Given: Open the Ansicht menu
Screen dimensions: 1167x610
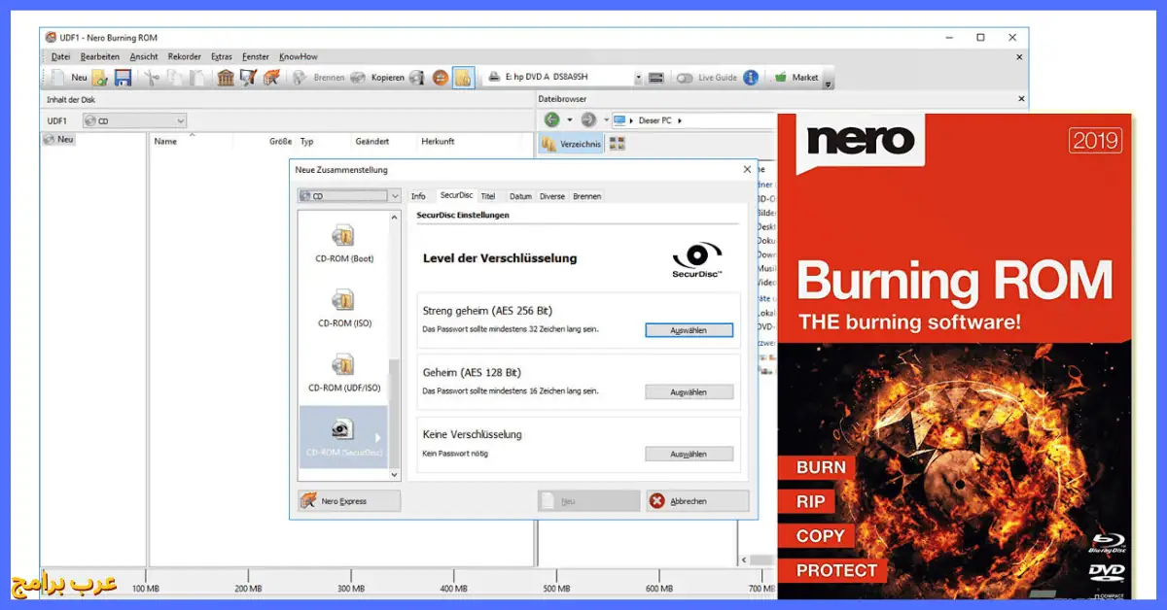Looking at the screenshot, I should (x=144, y=56).
